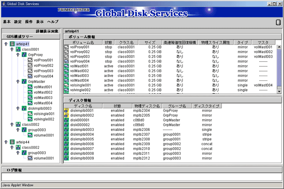The height and width of the screenshot is (189, 284).
Task: Click the サイズ column header
Action: point(150,42)
